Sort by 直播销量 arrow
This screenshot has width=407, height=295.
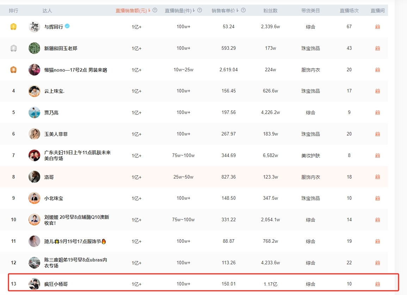coord(194,10)
